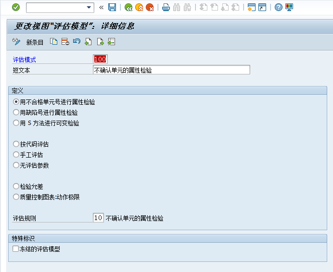Select 按代码评估 radio button
Viewport: 333px width, 272px height.
(x=16, y=144)
